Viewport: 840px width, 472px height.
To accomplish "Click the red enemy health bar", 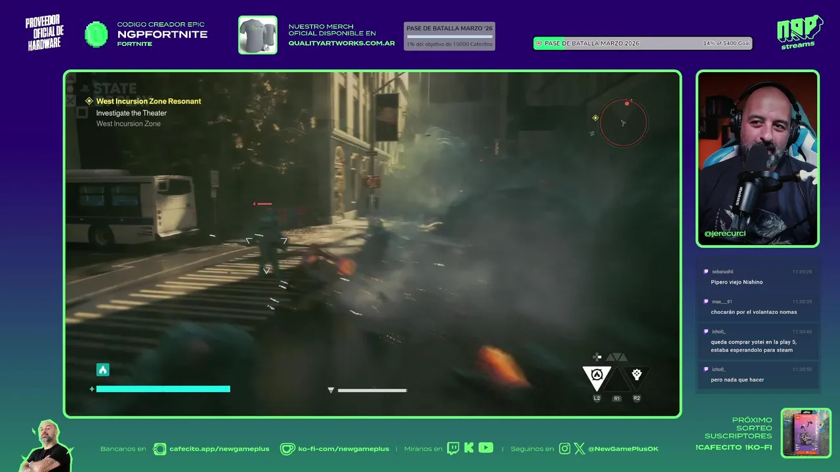I will (264, 204).
